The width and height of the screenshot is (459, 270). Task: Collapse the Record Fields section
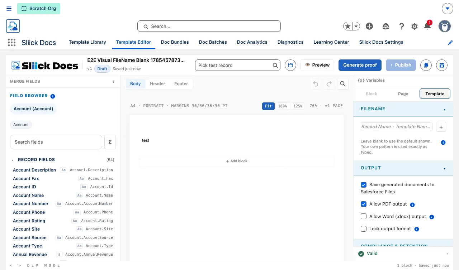(x=13, y=160)
